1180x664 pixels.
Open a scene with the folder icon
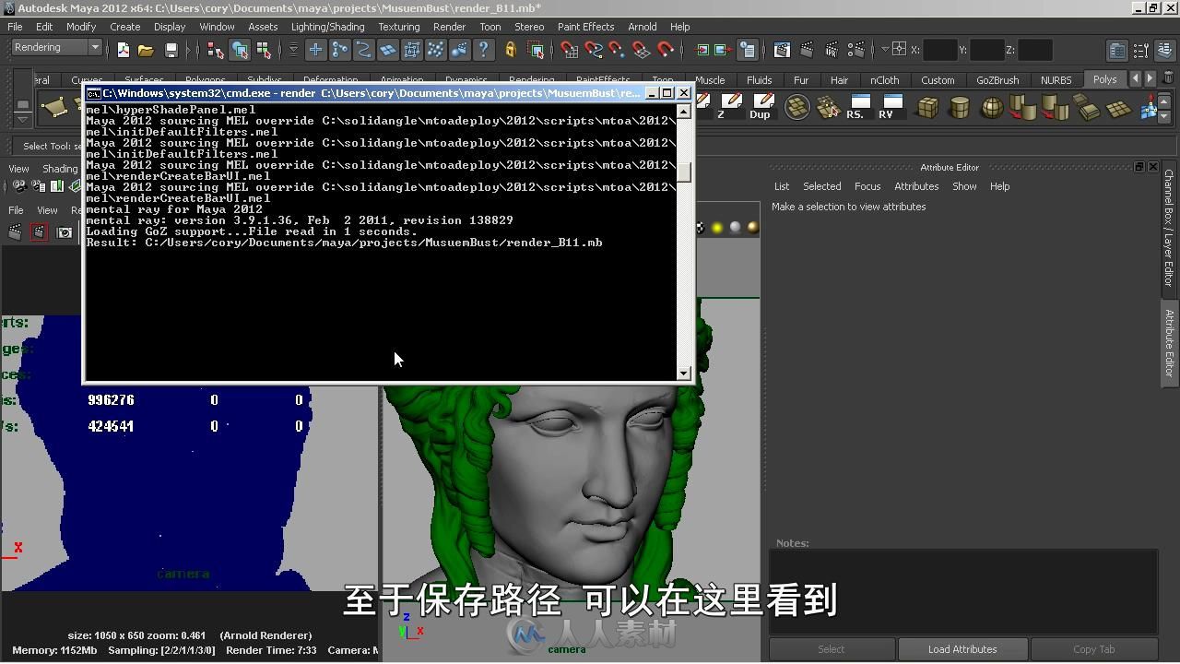(146, 50)
